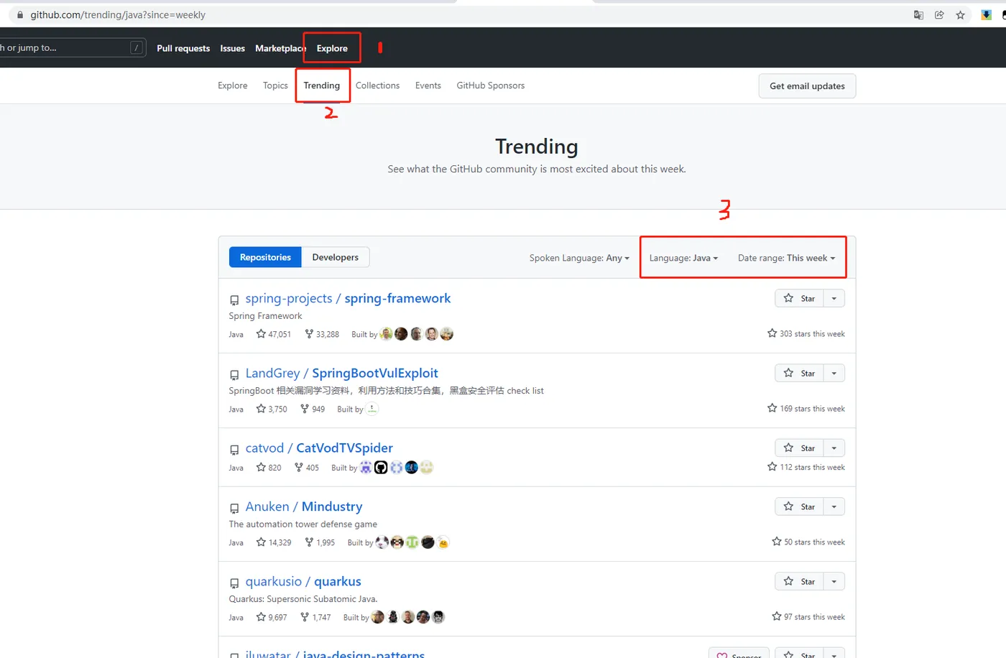Open forks count 949 for SpringBootVulExploit
Image resolution: width=1006 pixels, height=658 pixels.
point(313,409)
